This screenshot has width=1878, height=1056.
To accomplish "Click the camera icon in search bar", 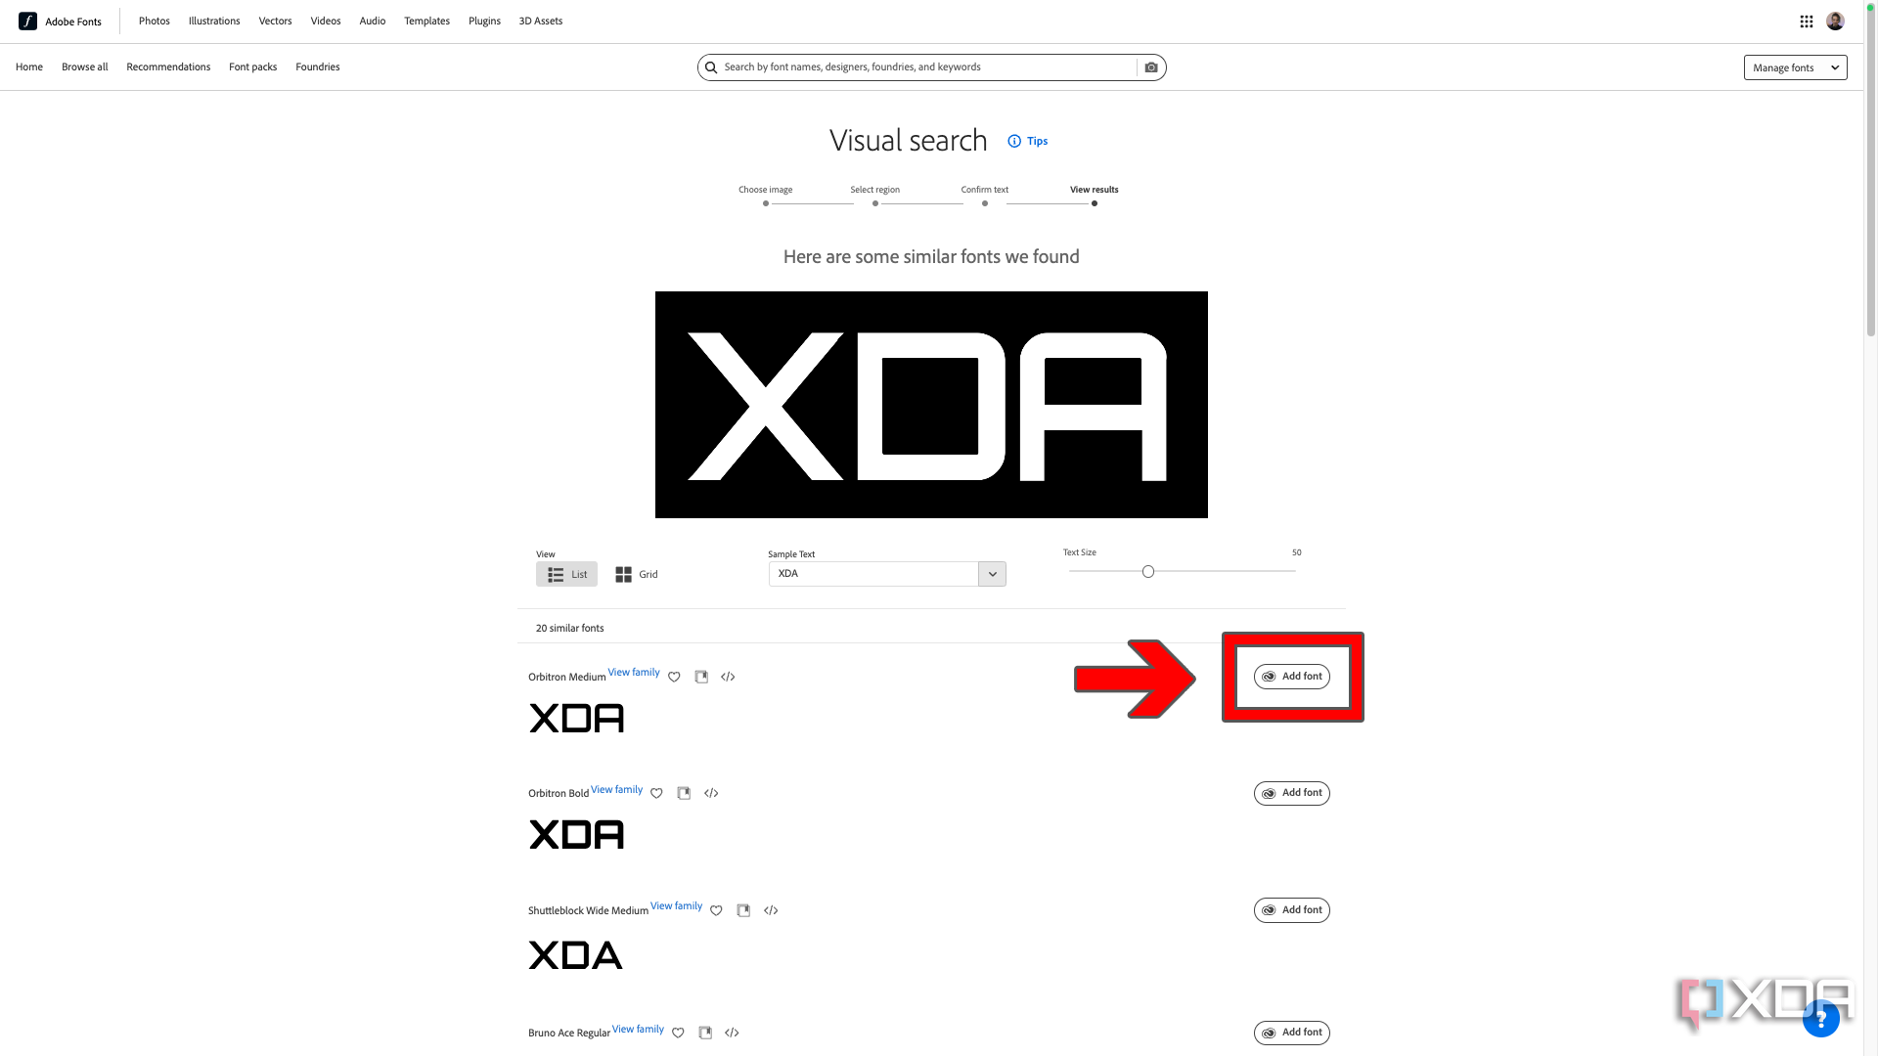I will pyautogui.click(x=1150, y=66).
